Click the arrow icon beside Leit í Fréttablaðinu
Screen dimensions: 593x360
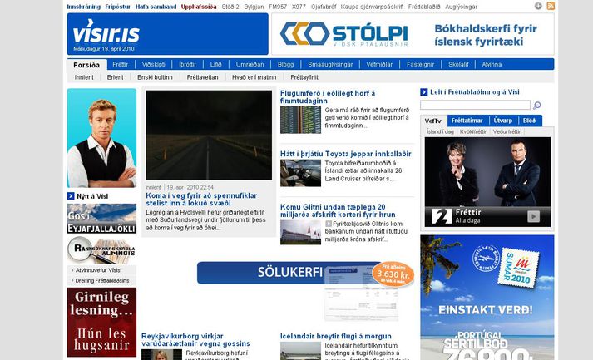click(x=424, y=92)
